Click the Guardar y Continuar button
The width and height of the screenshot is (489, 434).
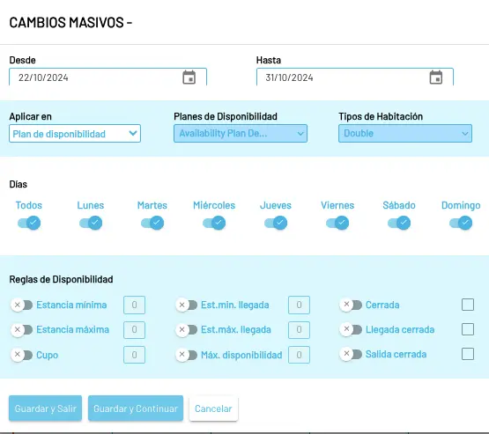(136, 408)
